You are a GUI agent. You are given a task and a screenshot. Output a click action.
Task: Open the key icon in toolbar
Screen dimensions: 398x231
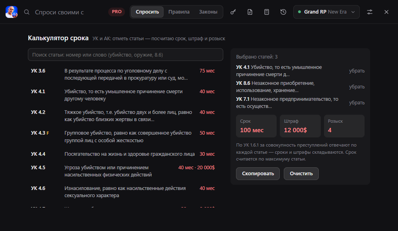click(233, 12)
